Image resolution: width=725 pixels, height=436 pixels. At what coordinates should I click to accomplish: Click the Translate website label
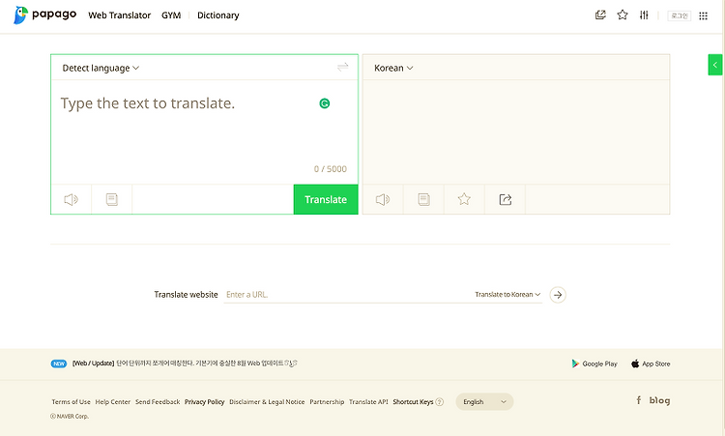186,295
